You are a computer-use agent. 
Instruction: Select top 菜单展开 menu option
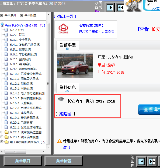click(x=11, y=15)
